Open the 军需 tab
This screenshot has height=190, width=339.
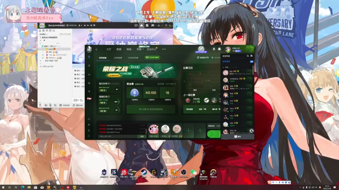tap(140, 49)
